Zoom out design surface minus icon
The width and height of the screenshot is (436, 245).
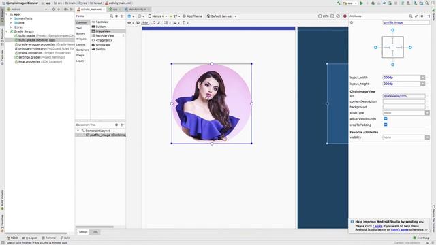[320, 16]
